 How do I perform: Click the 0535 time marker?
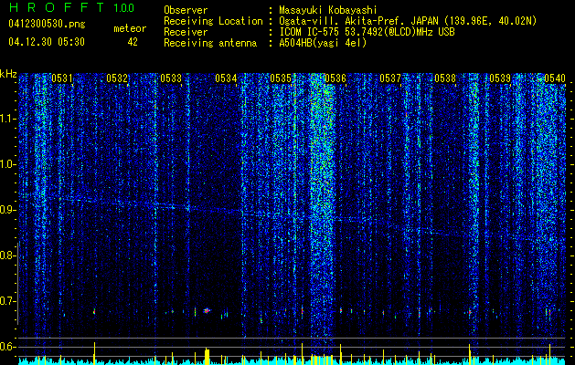coord(281,78)
